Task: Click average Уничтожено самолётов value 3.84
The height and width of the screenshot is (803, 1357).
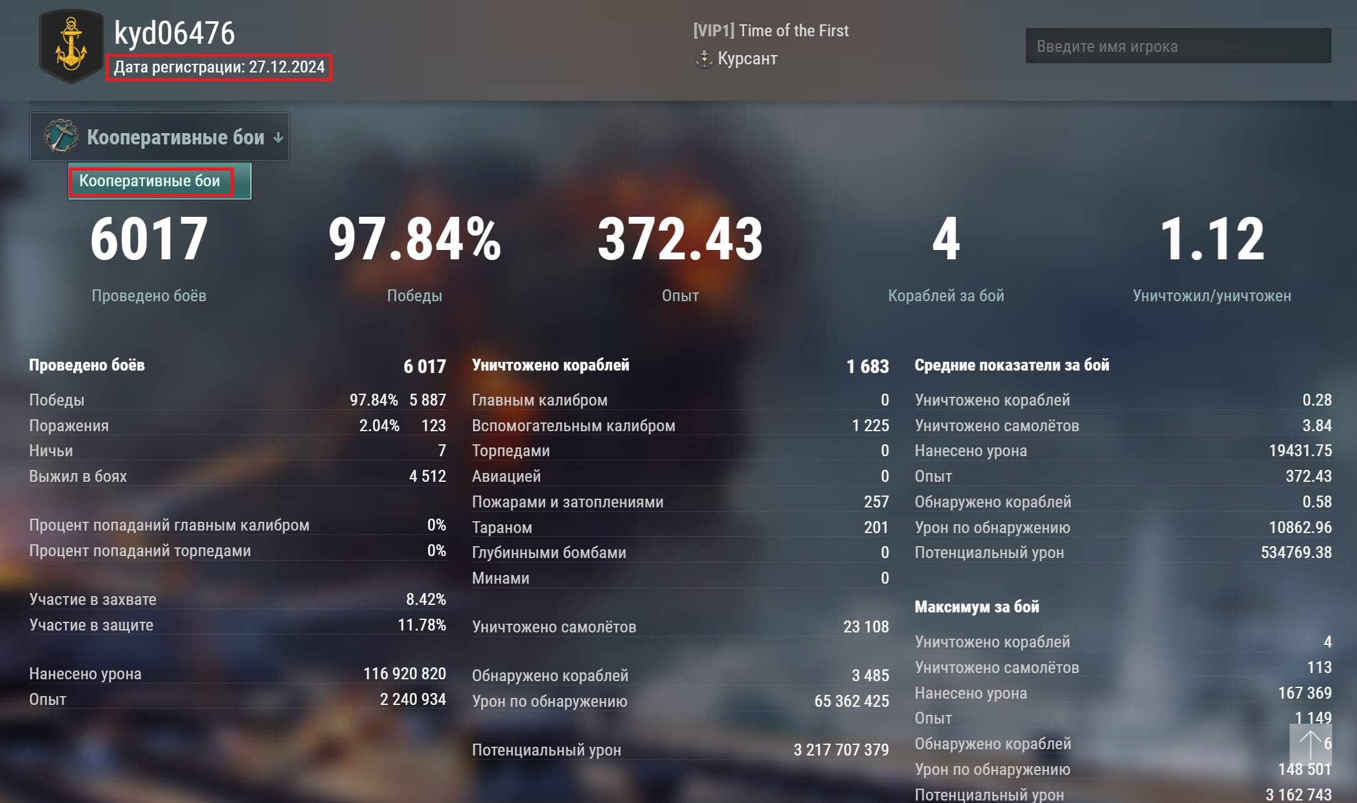Action: pyautogui.click(x=1317, y=426)
